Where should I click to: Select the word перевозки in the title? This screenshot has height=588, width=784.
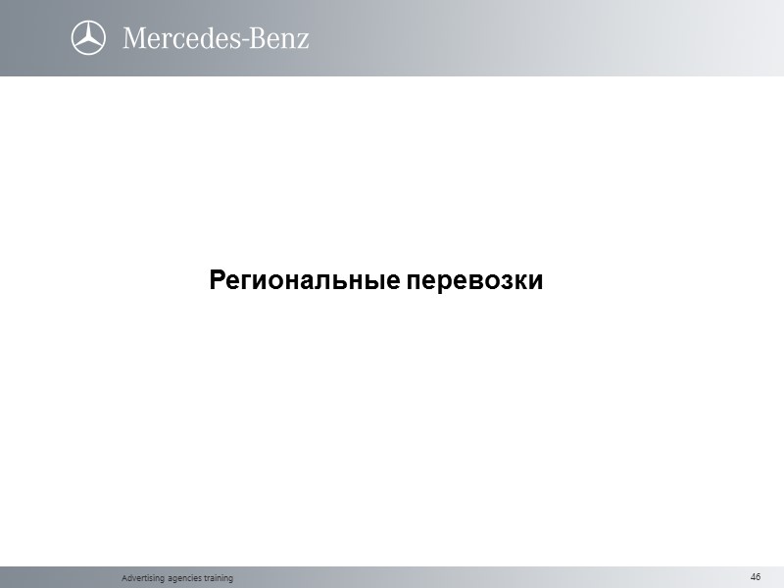[476, 281]
